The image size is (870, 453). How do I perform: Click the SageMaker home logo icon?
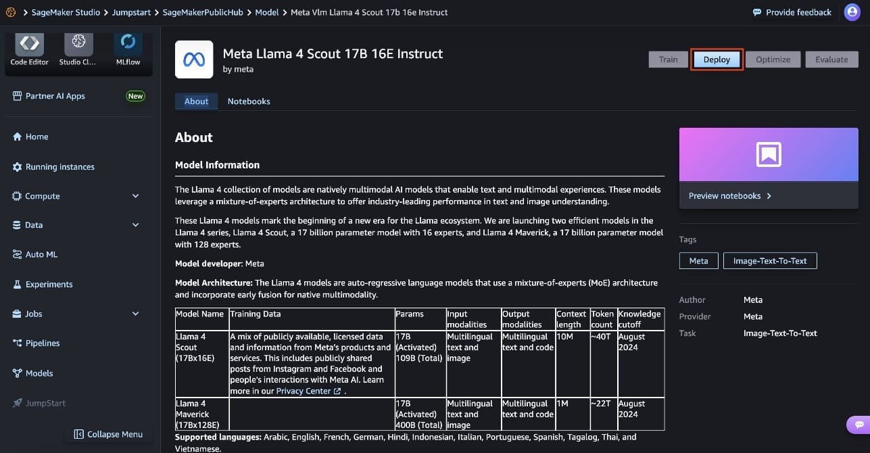10,12
